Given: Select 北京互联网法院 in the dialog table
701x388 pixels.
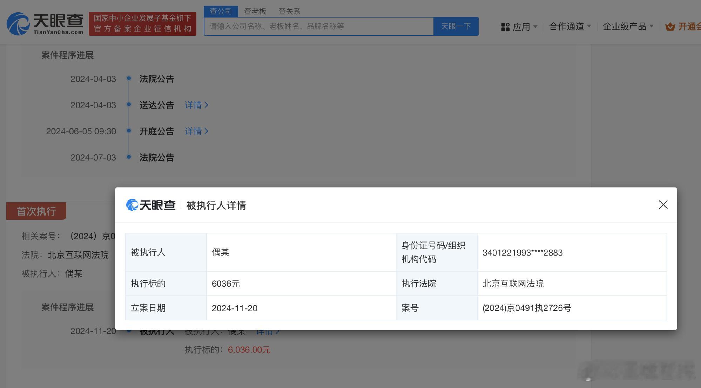Looking at the screenshot, I should [x=513, y=284].
